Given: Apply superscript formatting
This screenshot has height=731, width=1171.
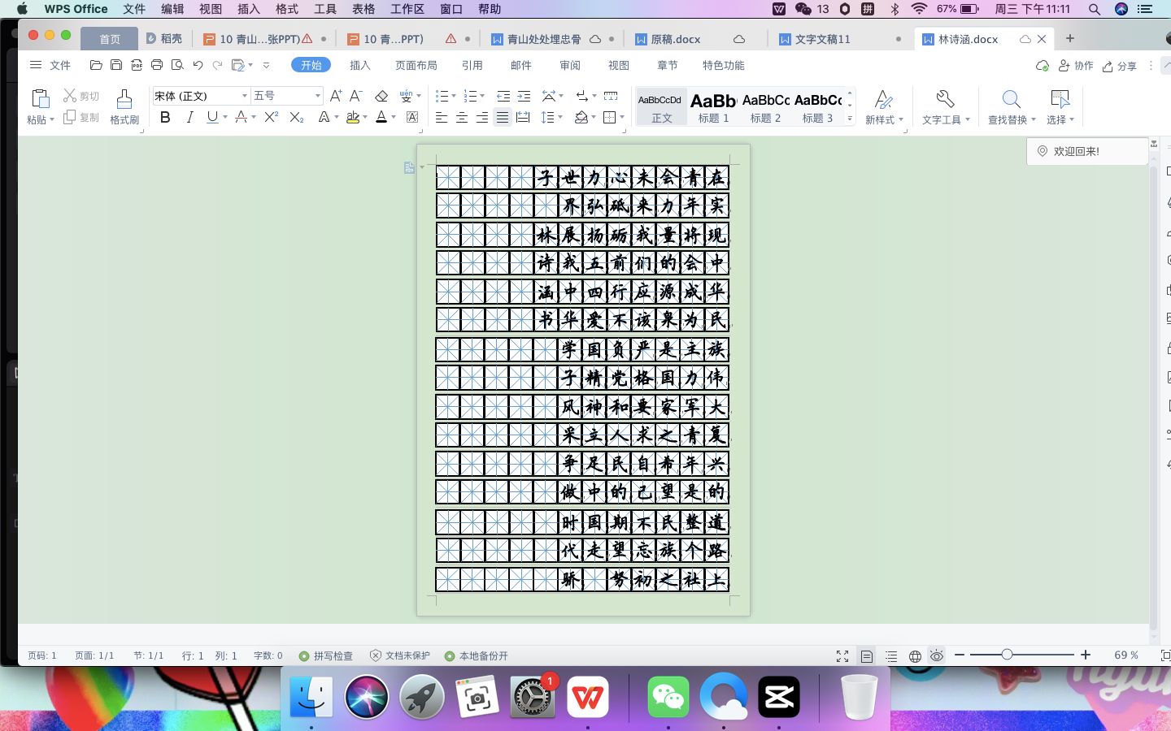Looking at the screenshot, I should (x=272, y=117).
